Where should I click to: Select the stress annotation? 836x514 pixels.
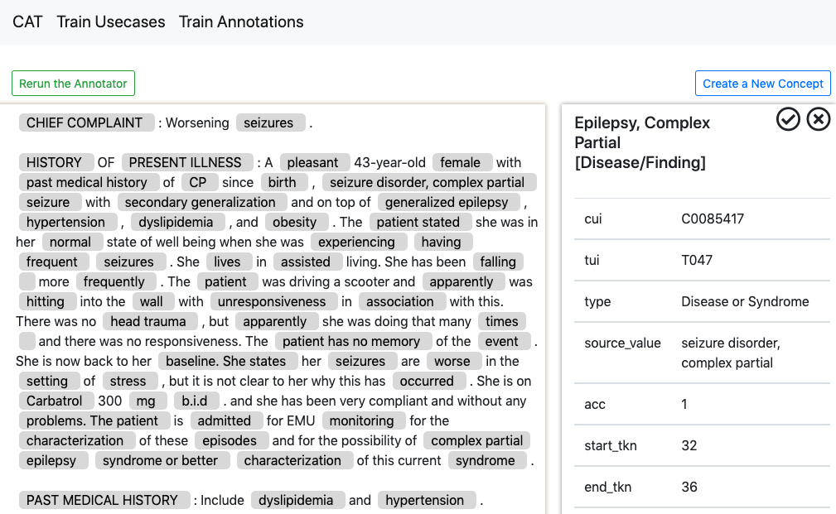(x=129, y=382)
